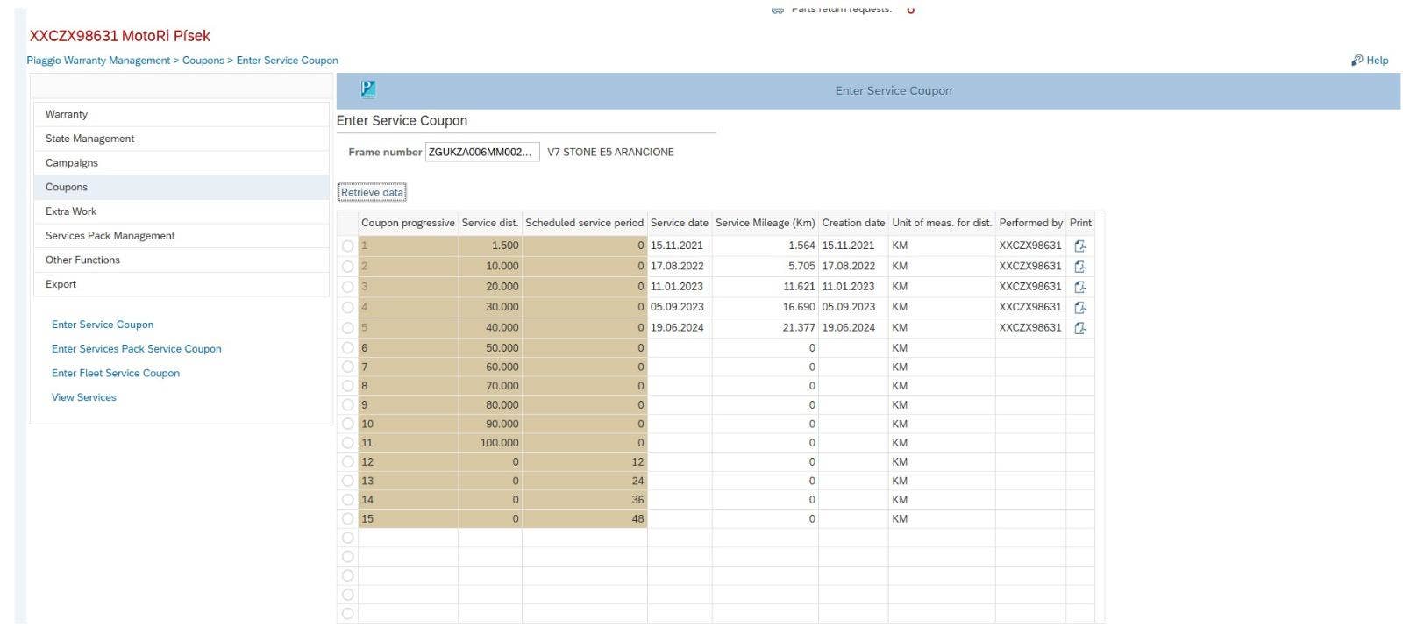Go to Coupons breadcrumb link
The image size is (1403, 628).
(x=203, y=61)
